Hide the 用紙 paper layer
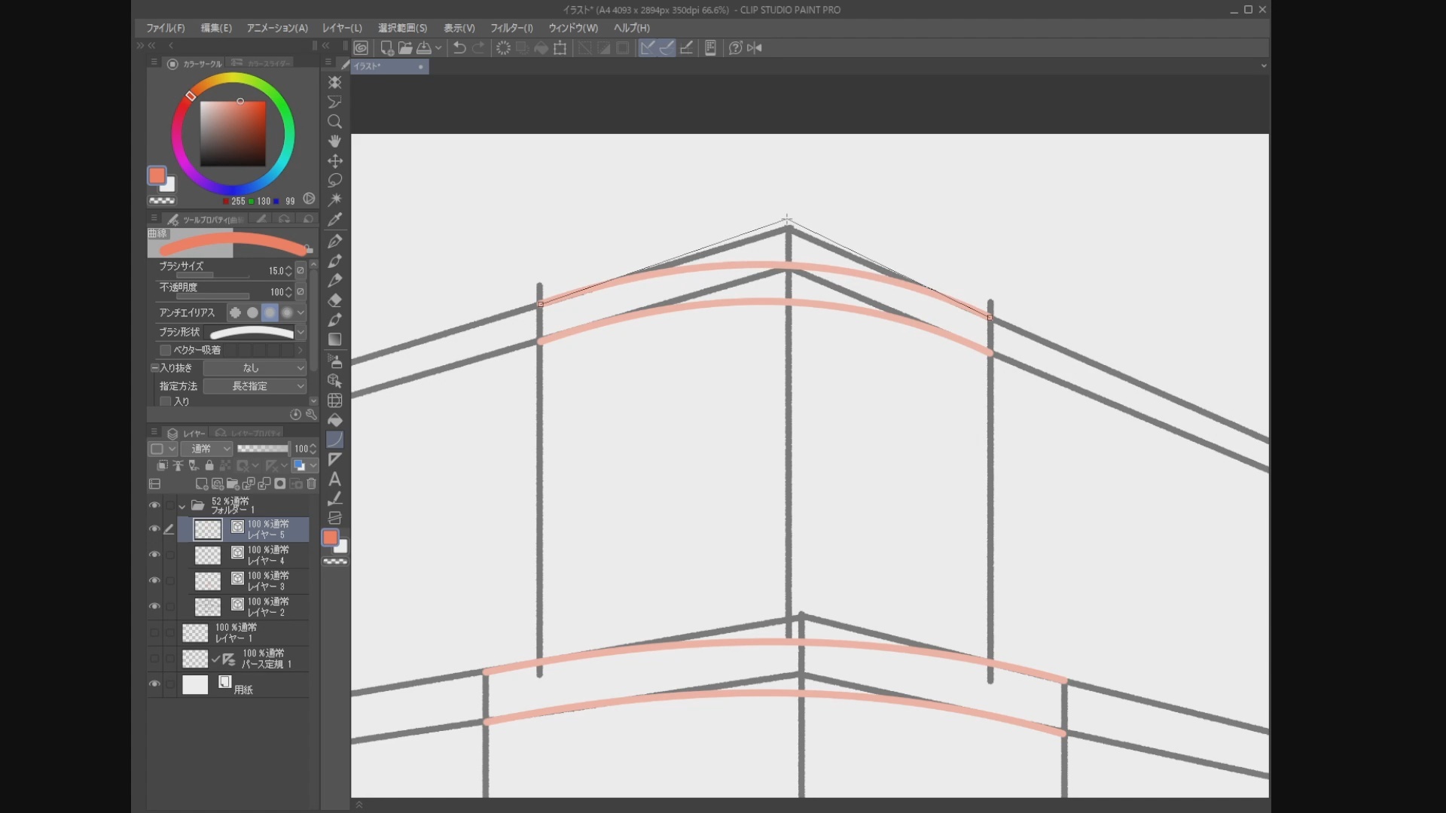The image size is (1446, 813). (154, 684)
